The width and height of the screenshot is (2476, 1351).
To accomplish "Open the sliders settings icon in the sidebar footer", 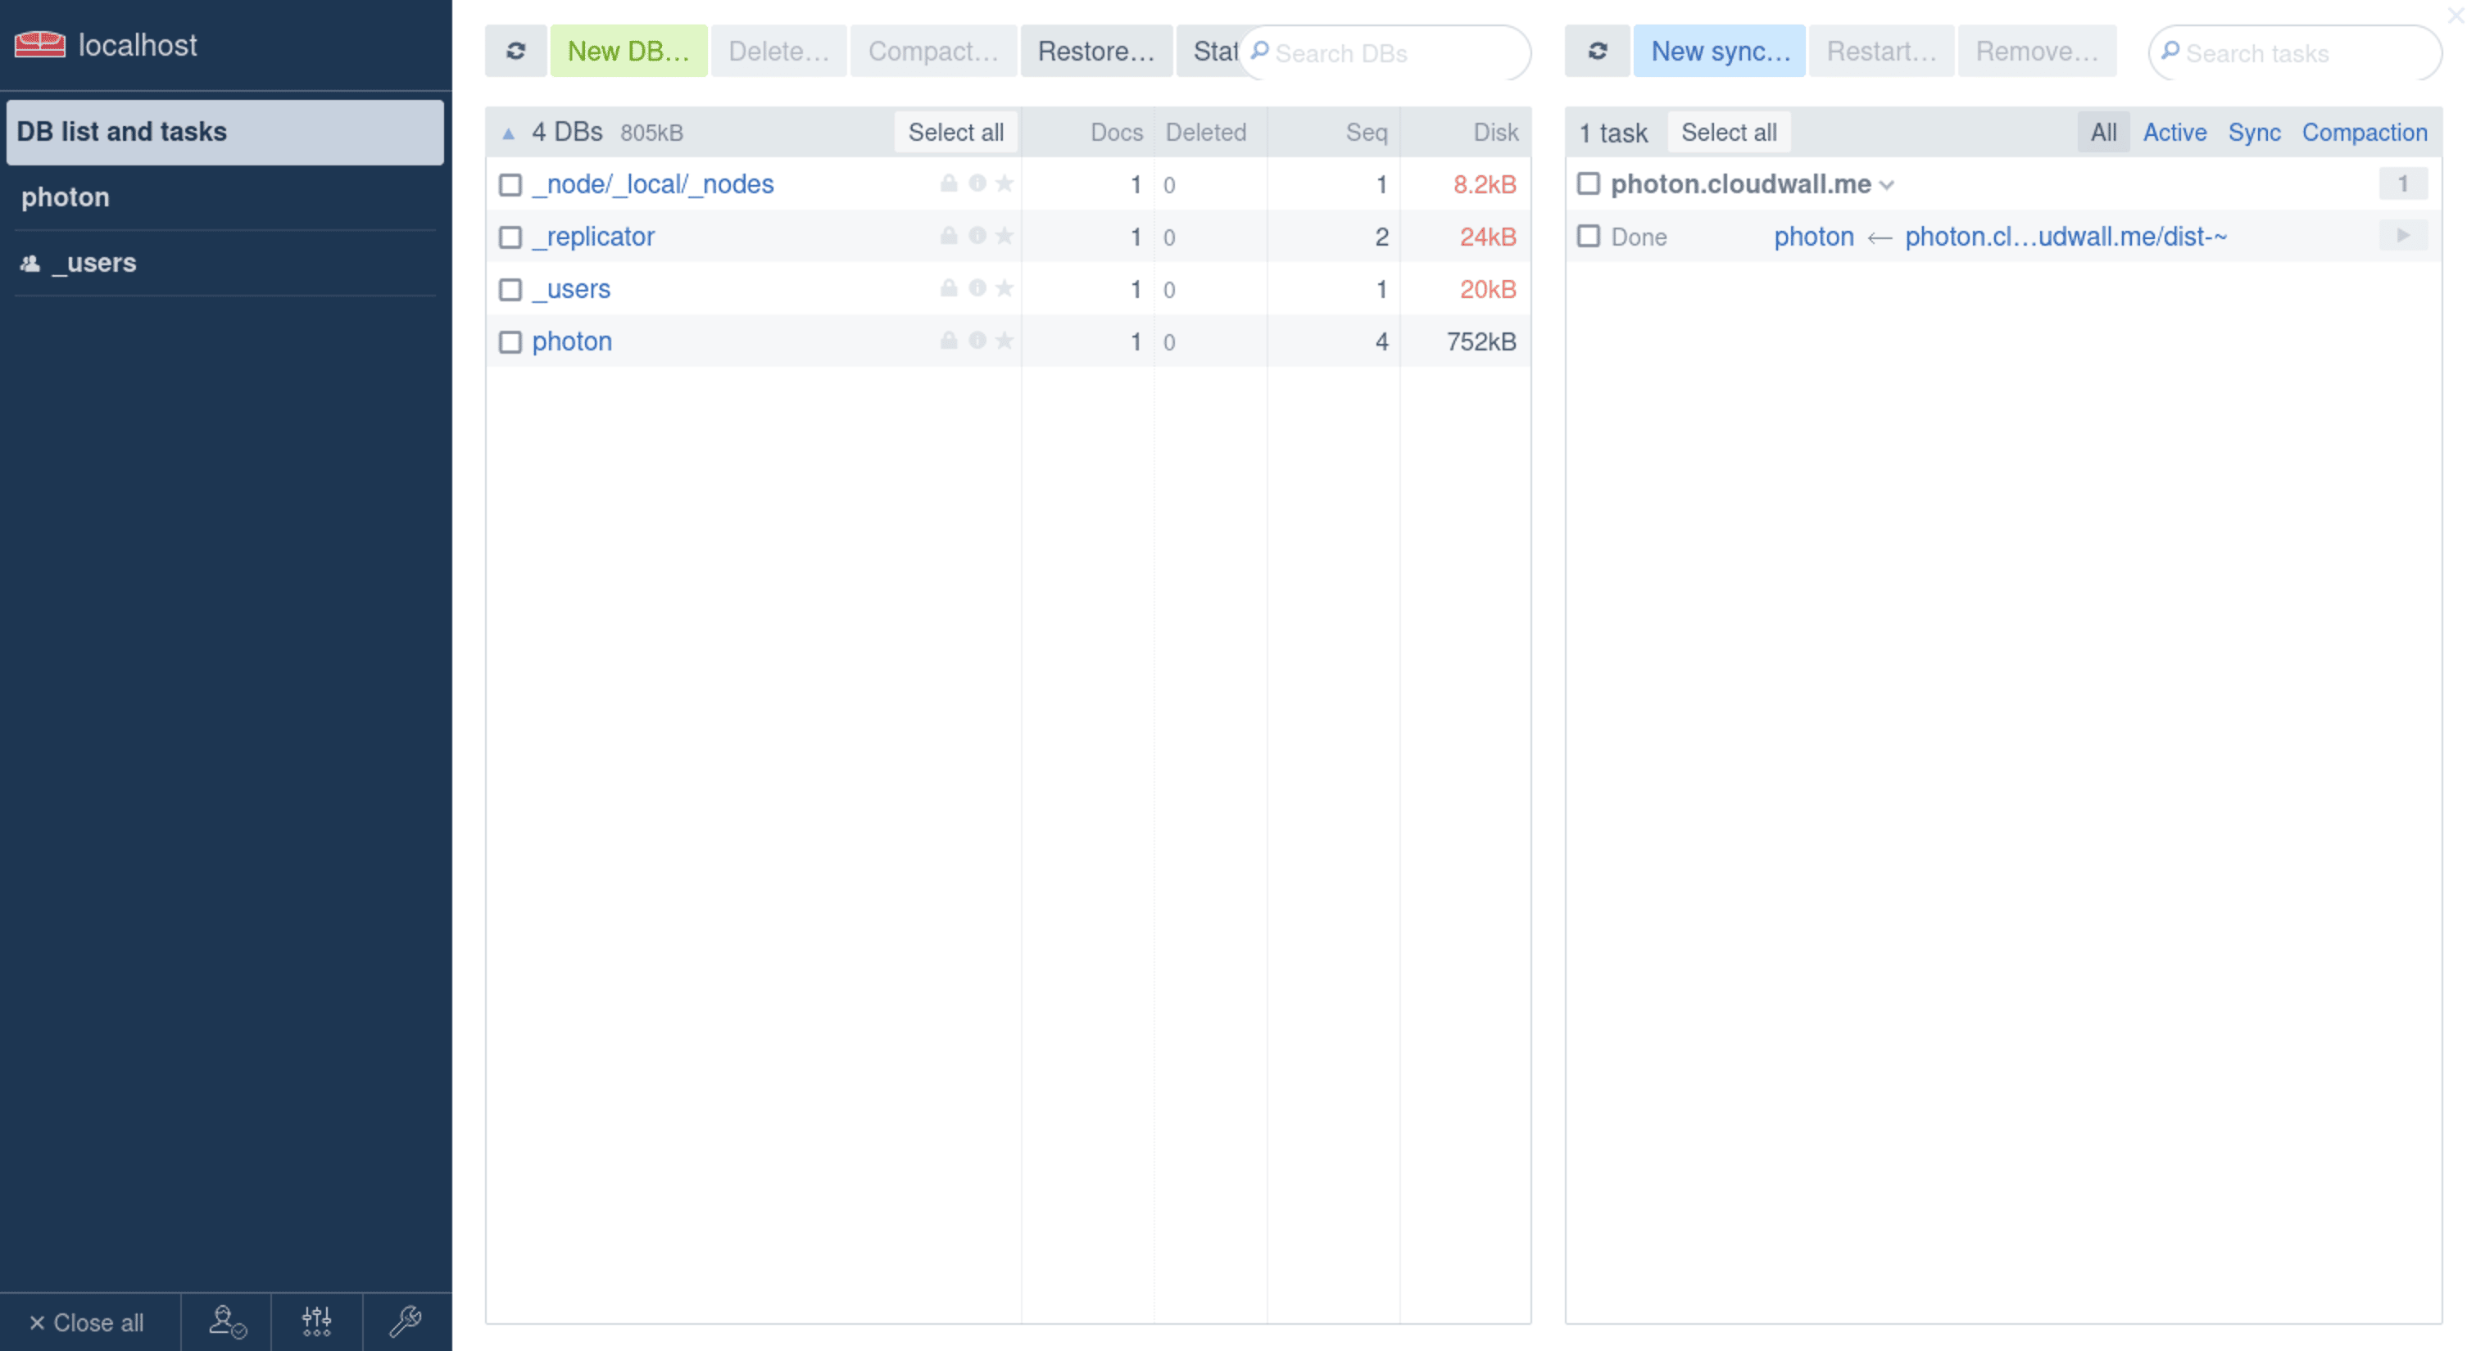I will click(317, 1322).
